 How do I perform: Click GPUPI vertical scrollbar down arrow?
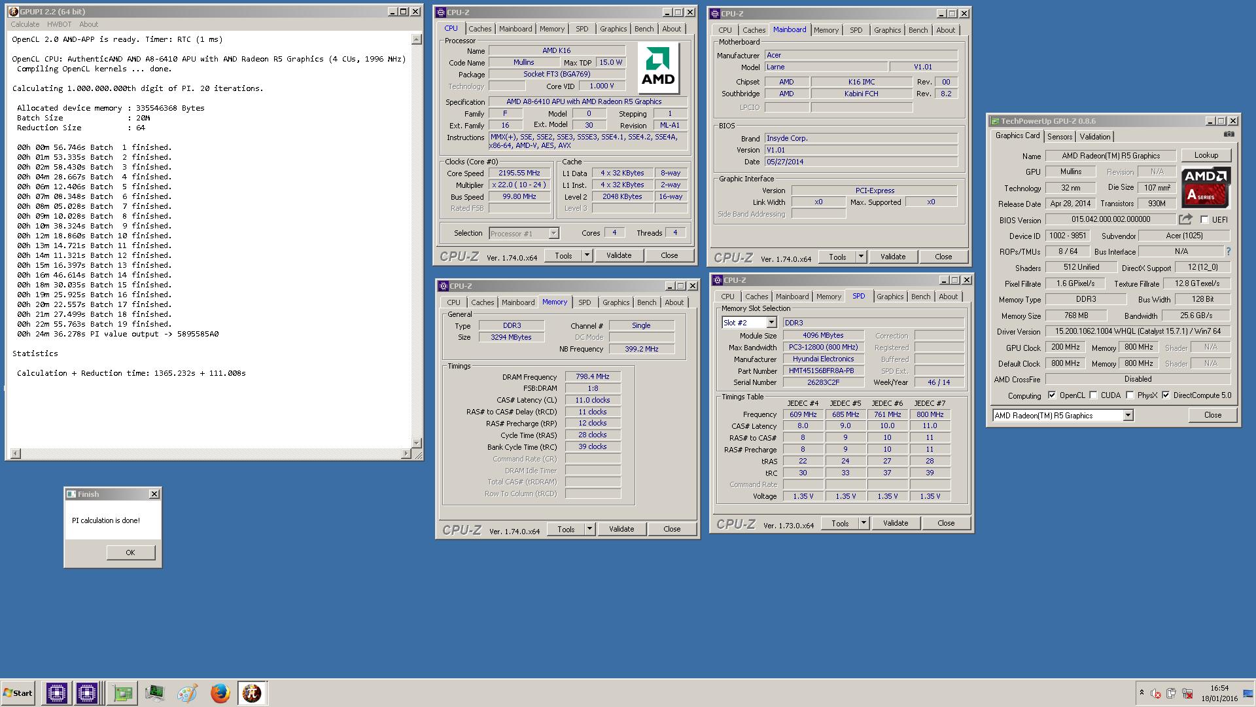(x=417, y=443)
